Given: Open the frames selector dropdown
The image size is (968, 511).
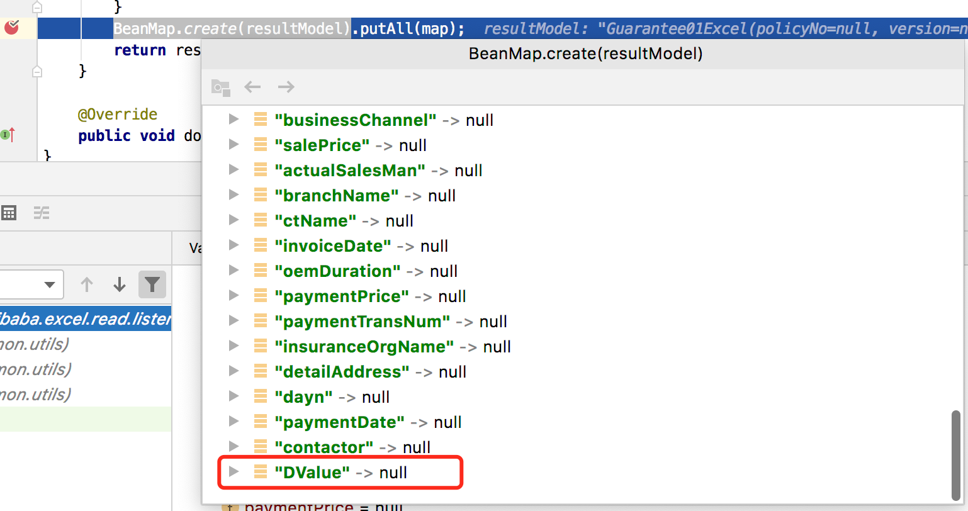Looking at the screenshot, I should pyautogui.click(x=49, y=284).
